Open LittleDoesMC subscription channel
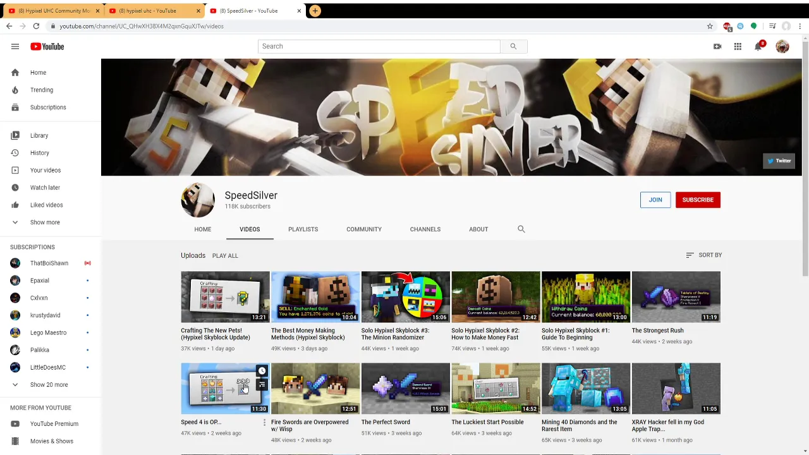This screenshot has width=809, height=455. click(51, 367)
